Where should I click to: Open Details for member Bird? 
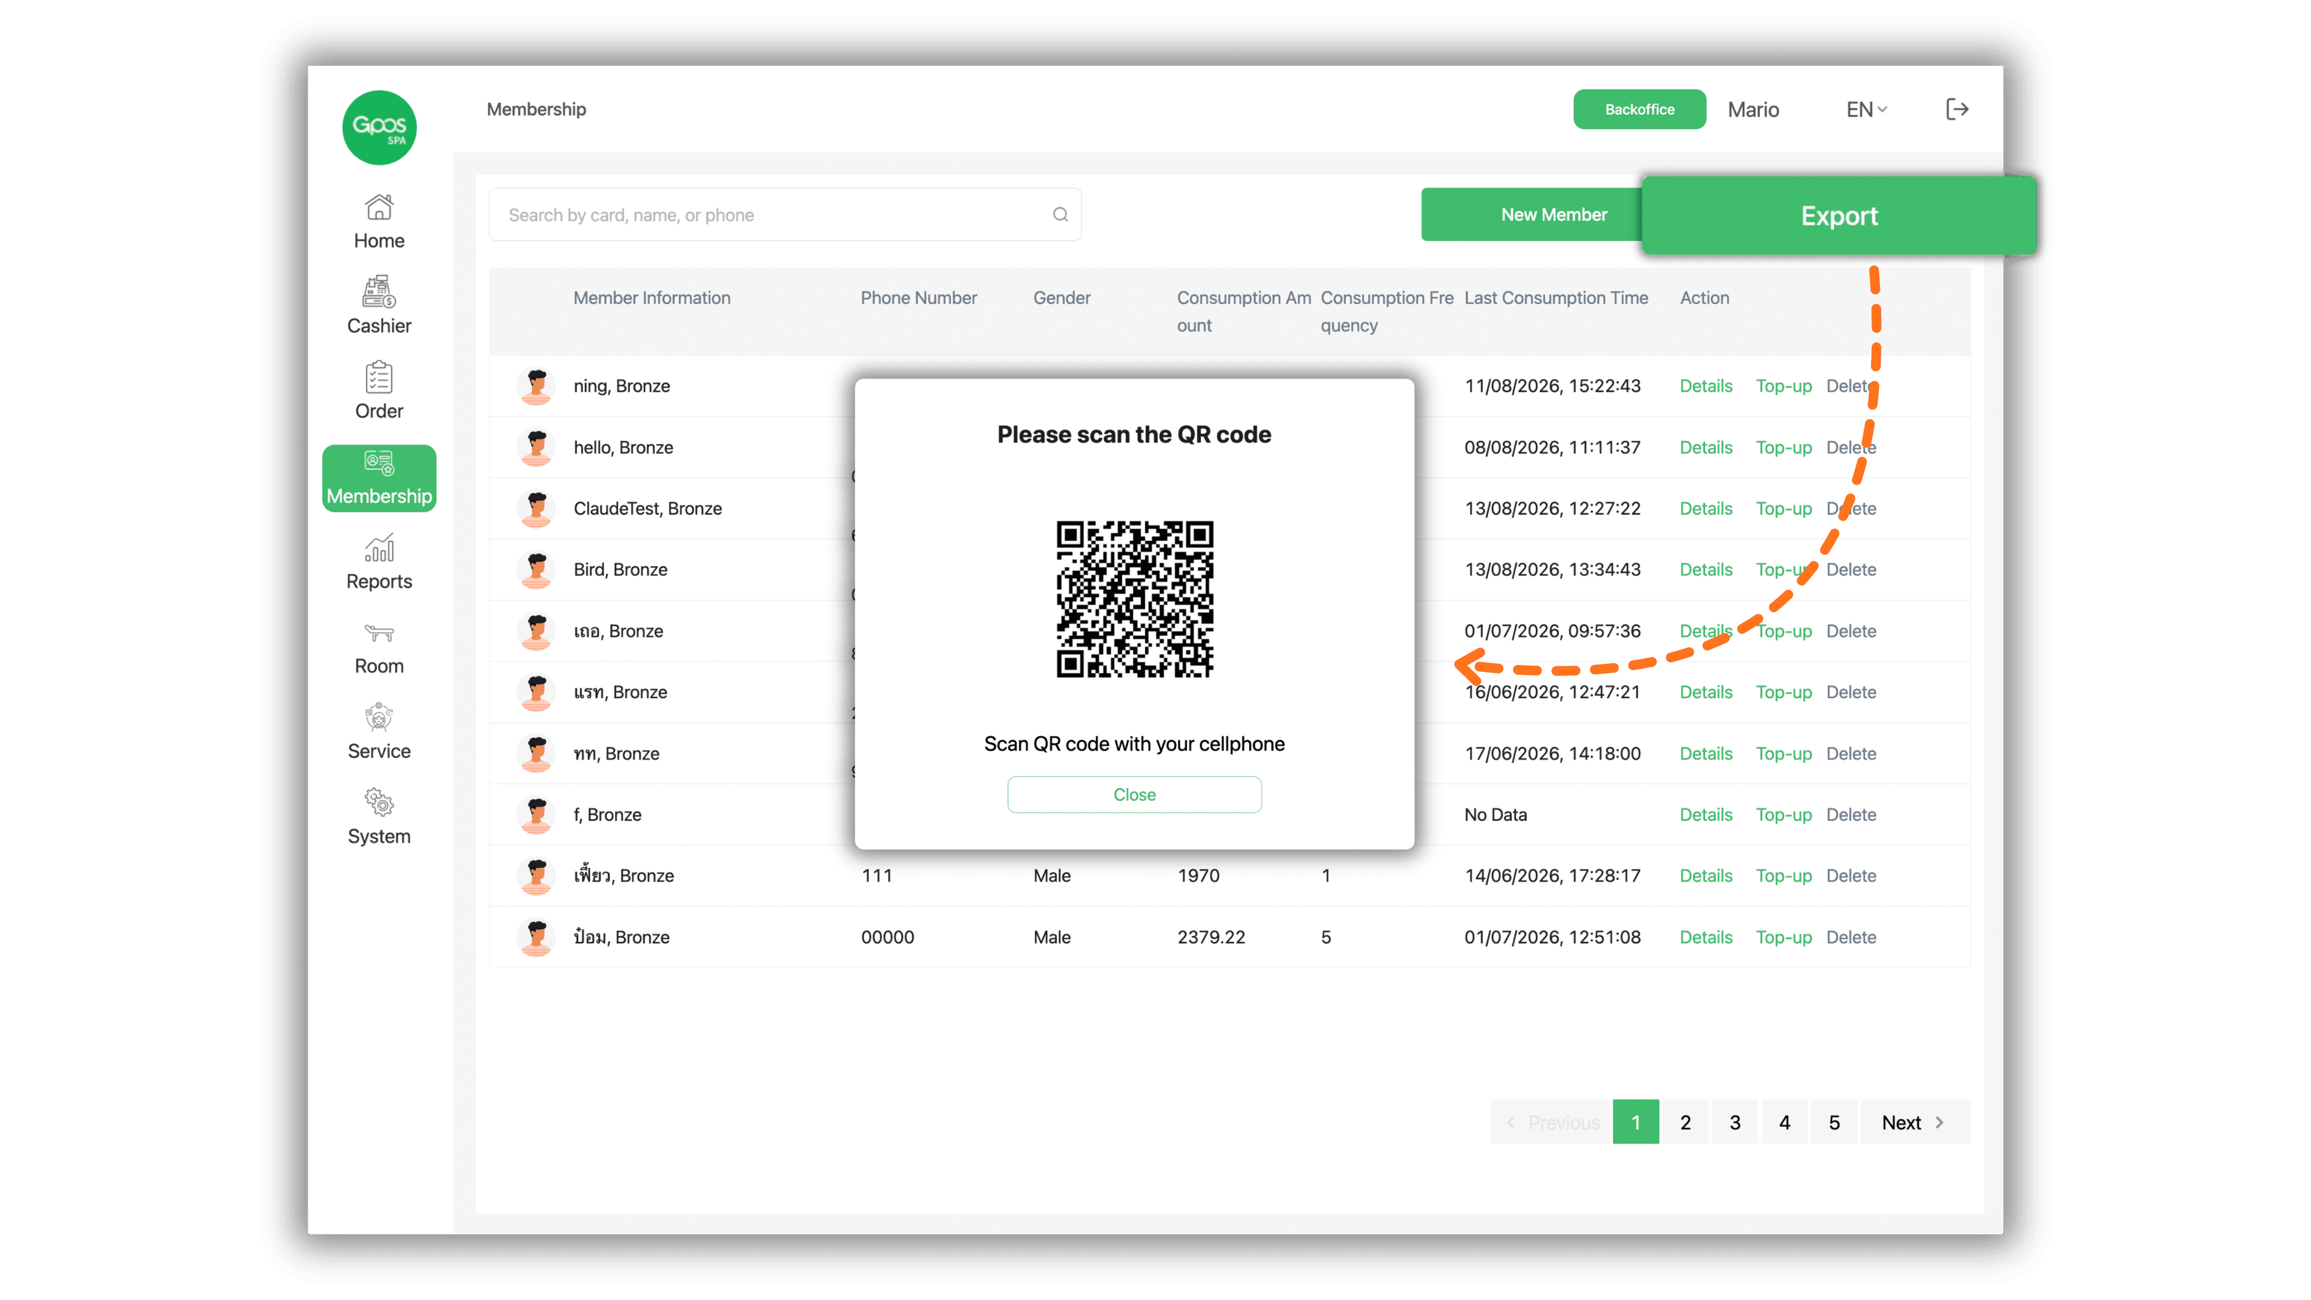pos(1706,570)
